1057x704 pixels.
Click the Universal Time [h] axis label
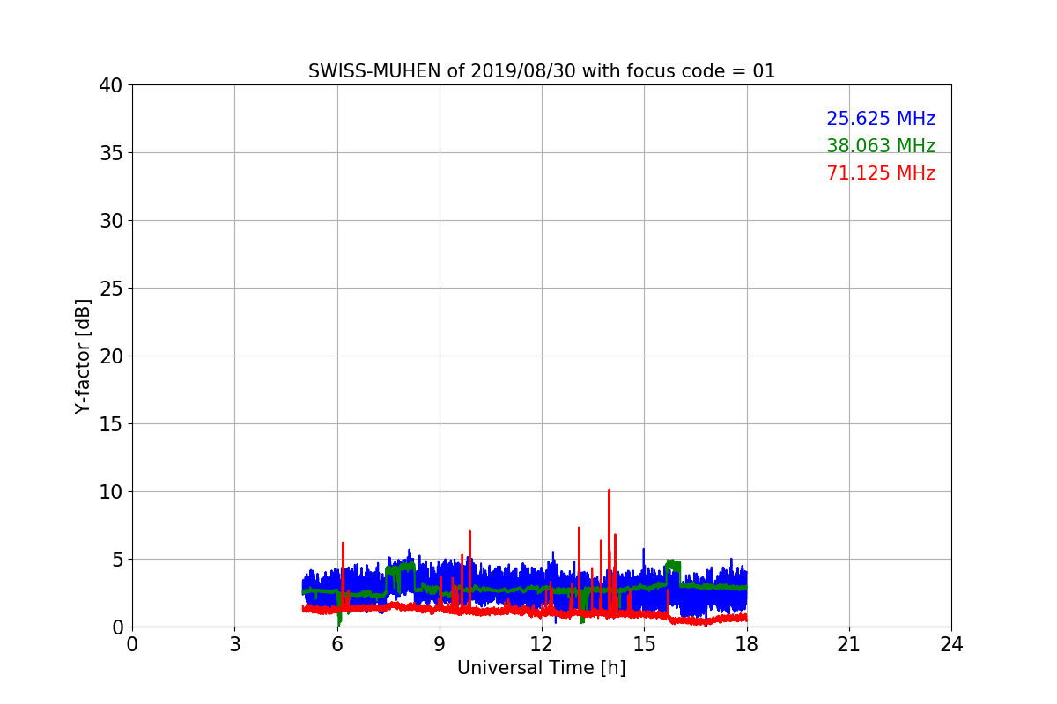541,668
